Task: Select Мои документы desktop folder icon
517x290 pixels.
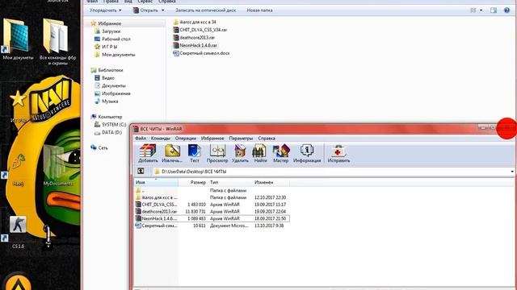Action: click(x=18, y=39)
